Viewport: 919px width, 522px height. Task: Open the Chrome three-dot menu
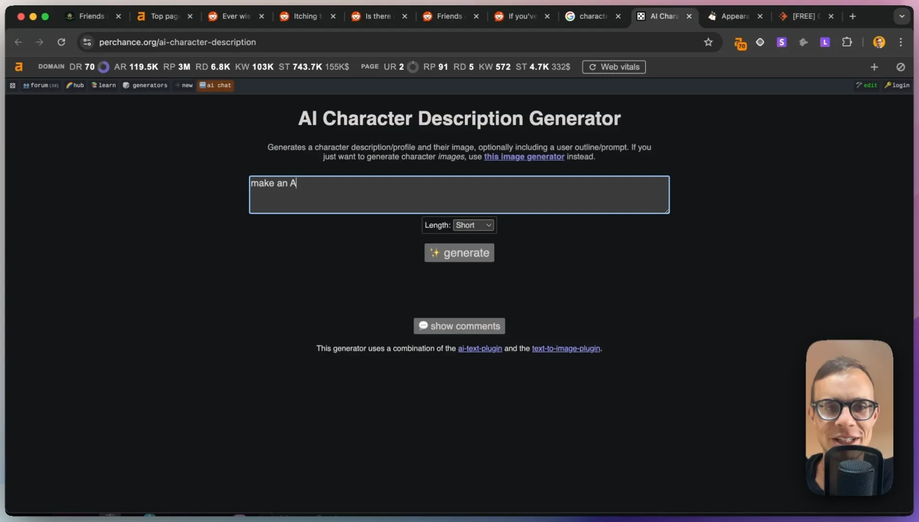click(x=901, y=42)
